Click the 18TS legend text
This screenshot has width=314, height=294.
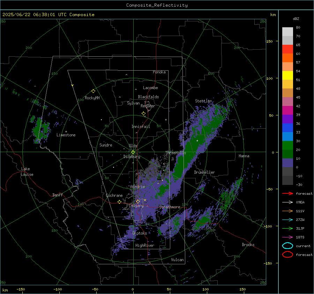pos(300,237)
